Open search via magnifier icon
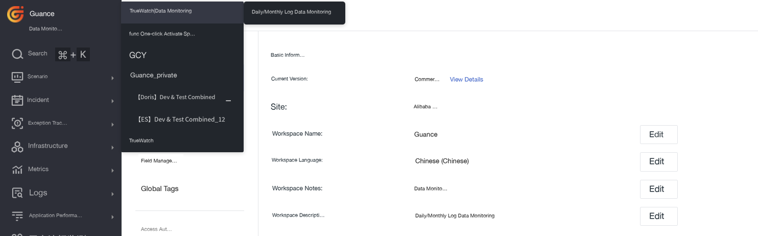Screen dimensions: 758x236 (17, 54)
